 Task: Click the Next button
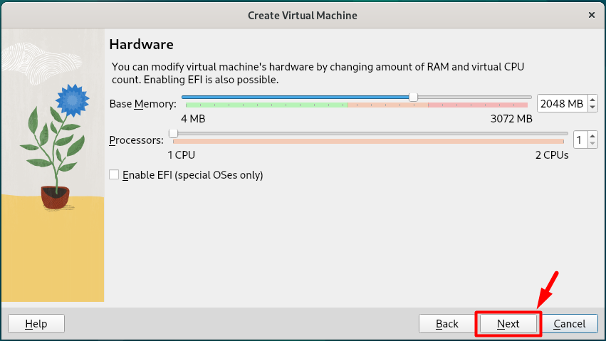click(508, 324)
